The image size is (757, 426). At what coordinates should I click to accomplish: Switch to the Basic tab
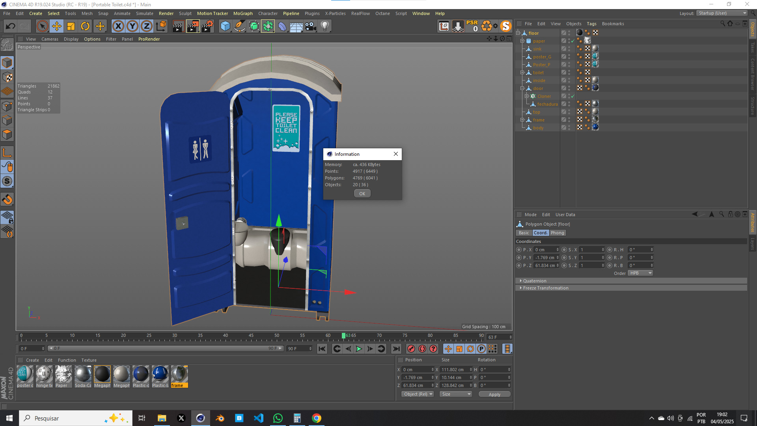coord(524,233)
